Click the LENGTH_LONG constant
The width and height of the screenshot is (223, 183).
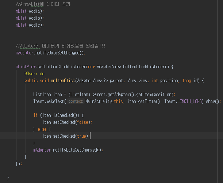(189, 102)
